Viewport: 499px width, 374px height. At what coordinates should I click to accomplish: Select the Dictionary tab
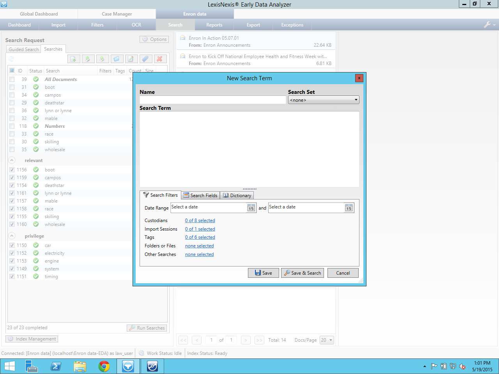(x=237, y=196)
